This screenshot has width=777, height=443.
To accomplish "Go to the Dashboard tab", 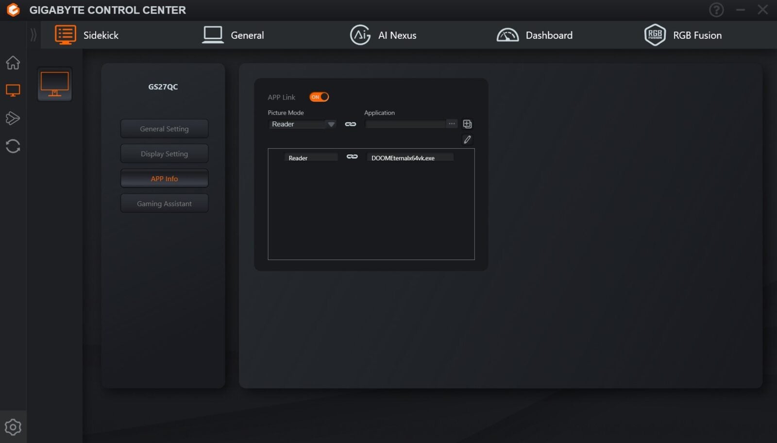I will pyautogui.click(x=535, y=35).
